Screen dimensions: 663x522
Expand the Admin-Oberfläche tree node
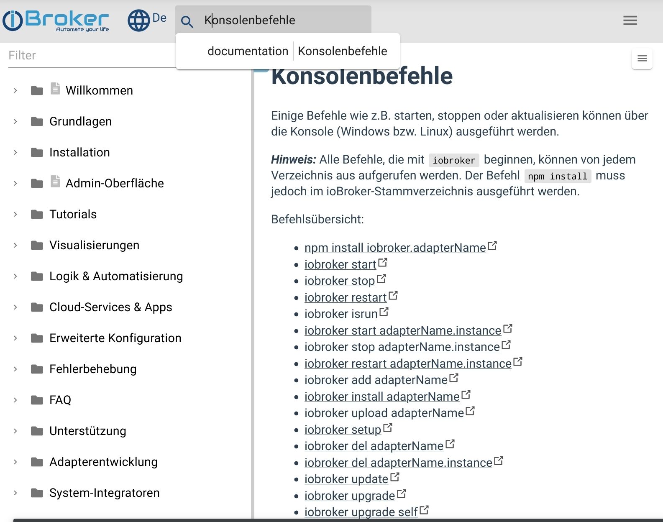click(x=15, y=183)
